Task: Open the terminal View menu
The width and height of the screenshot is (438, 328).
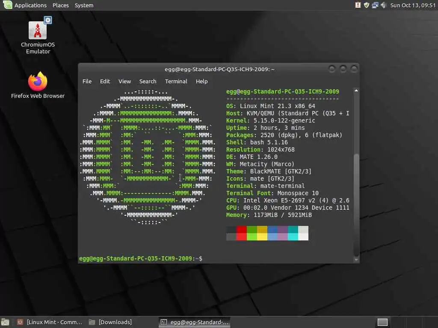Action: pyautogui.click(x=124, y=81)
